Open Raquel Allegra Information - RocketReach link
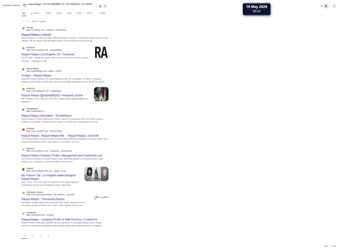Viewport: 342px width, 249px height. coord(47,116)
